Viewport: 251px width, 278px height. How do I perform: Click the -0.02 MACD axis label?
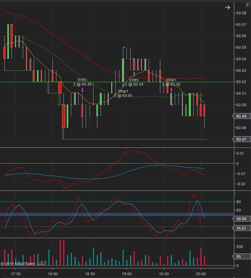click(241, 184)
